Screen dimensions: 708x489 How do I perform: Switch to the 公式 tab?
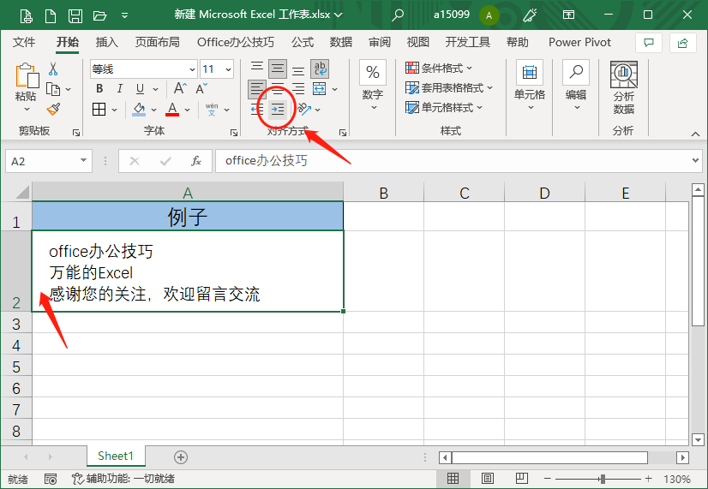(302, 43)
